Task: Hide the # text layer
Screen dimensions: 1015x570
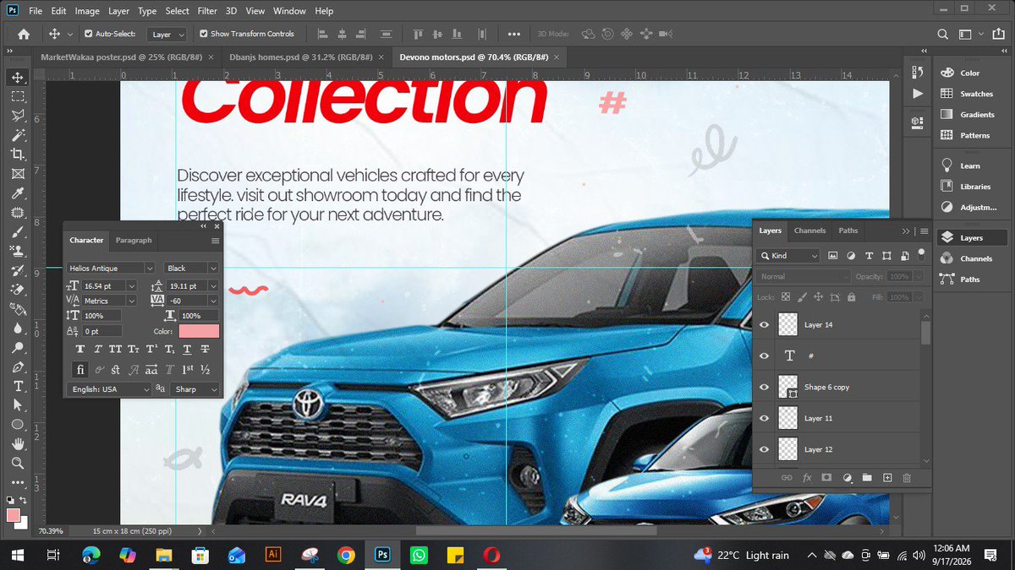Action: pyautogui.click(x=765, y=356)
